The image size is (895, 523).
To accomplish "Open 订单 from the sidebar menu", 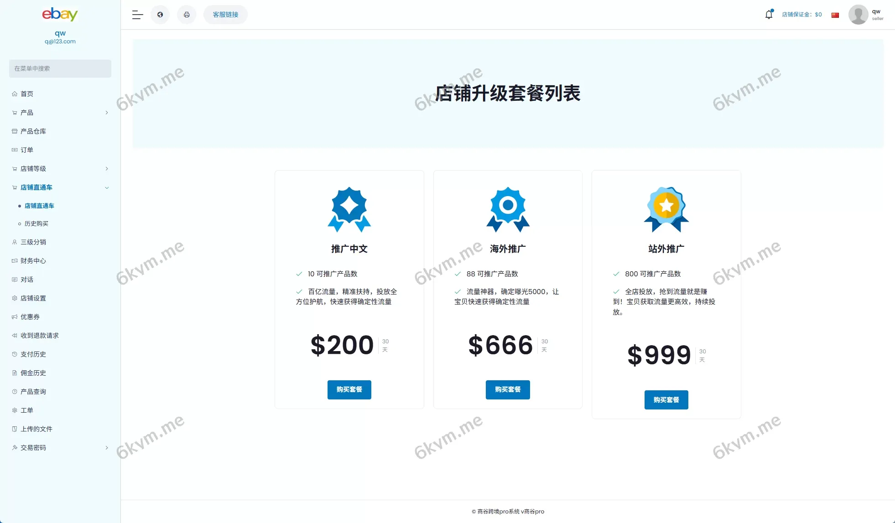I will (26, 150).
